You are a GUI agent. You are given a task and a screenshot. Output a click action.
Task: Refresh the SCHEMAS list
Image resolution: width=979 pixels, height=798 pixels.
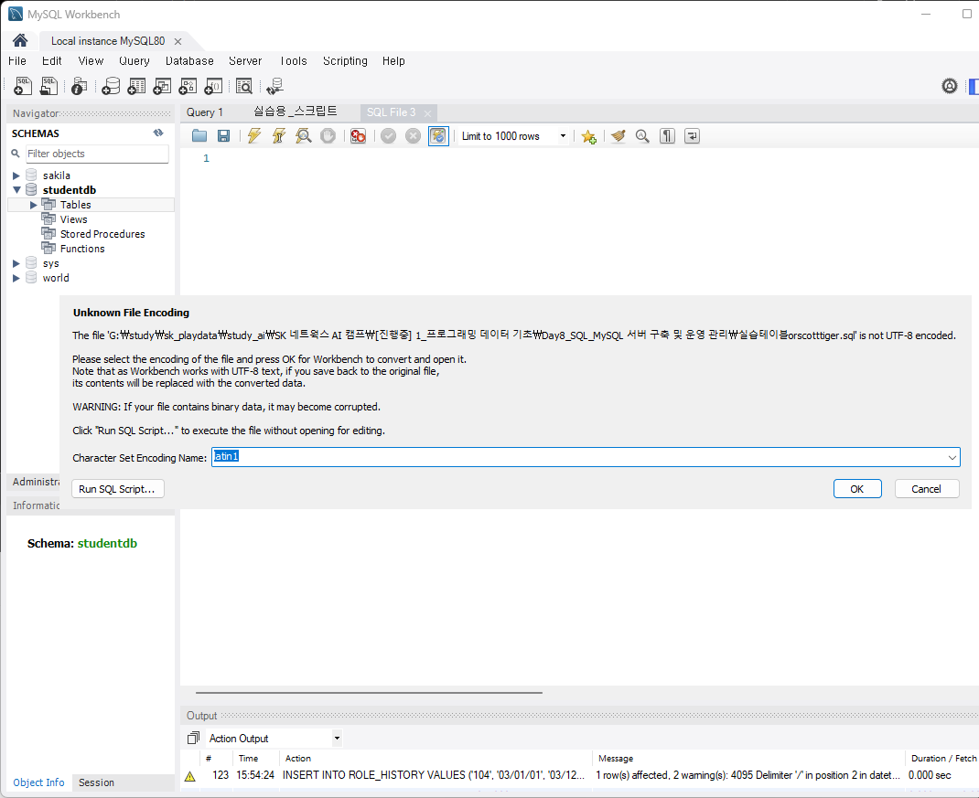[x=158, y=133]
